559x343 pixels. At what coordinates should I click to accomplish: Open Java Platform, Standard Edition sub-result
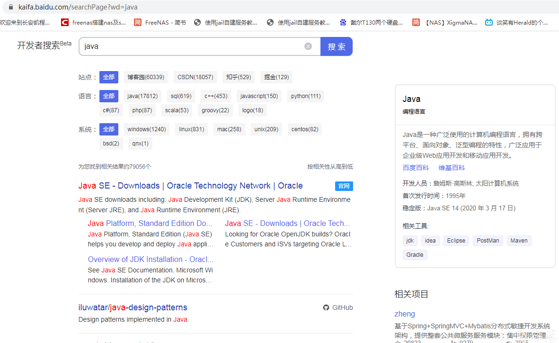tap(150, 224)
